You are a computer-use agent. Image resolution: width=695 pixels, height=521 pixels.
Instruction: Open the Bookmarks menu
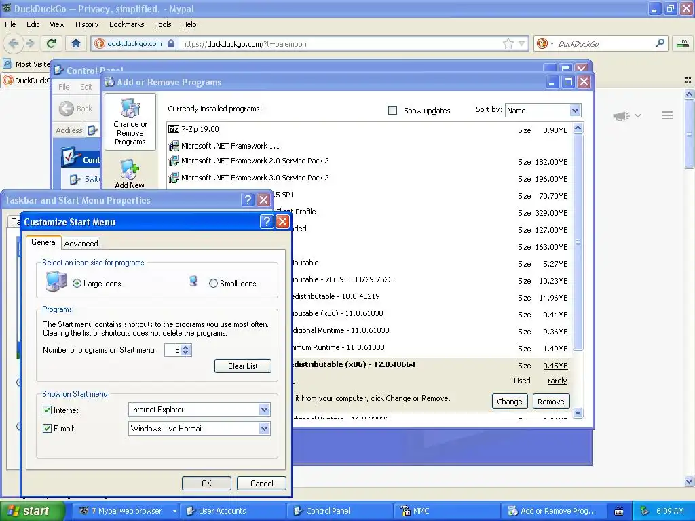[x=127, y=24]
